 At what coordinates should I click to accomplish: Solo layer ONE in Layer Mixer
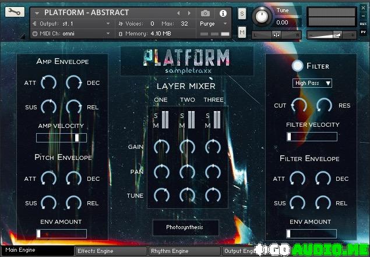click(156, 115)
